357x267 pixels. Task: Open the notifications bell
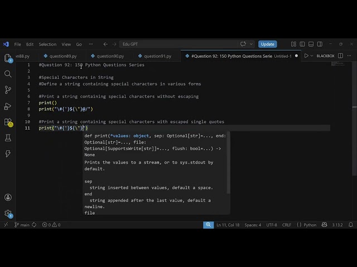tap(351, 225)
